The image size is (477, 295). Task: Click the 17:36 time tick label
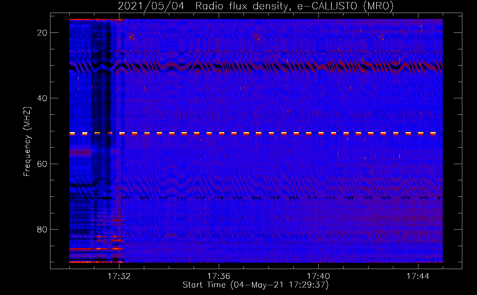pyautogui.click(x=219, y=276)
